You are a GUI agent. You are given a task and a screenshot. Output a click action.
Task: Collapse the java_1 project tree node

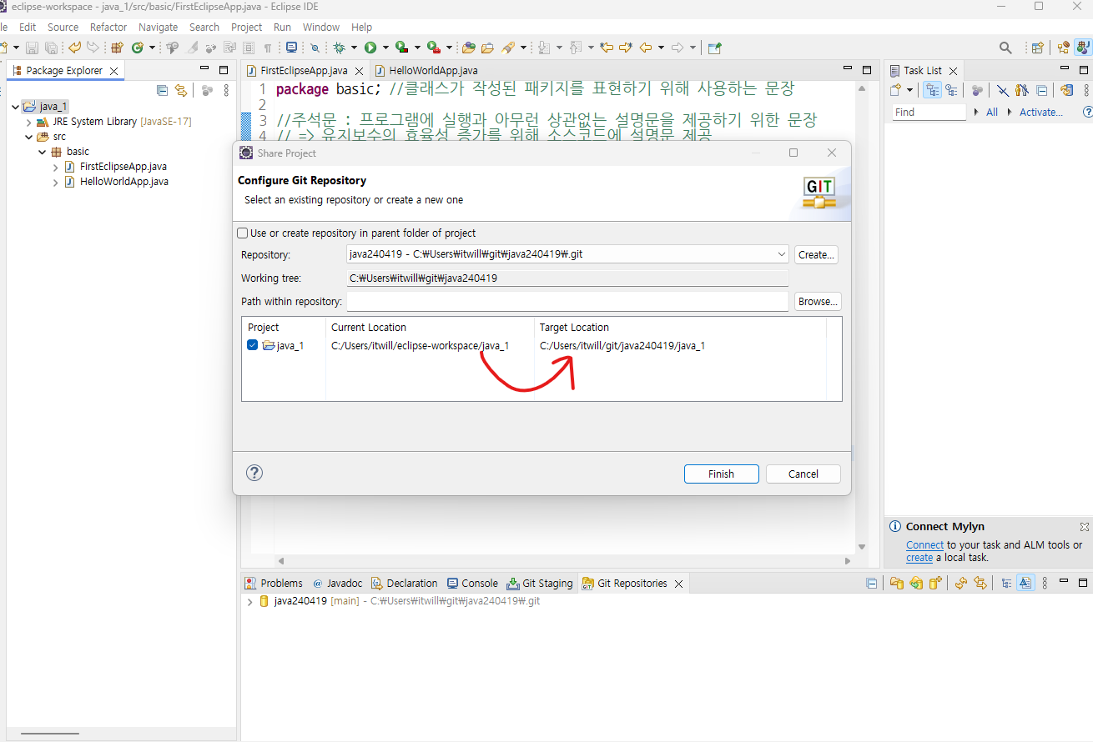click(x=16, y=107)
